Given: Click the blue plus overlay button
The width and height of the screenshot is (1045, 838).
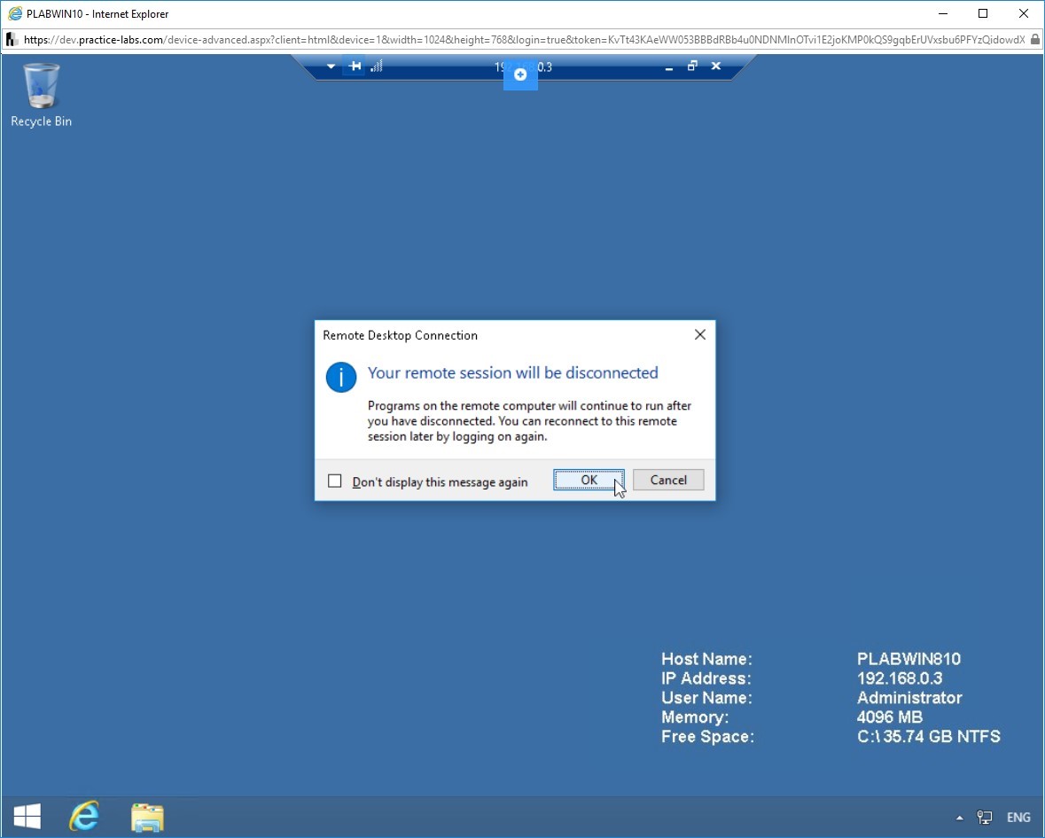Looking at the screenshot, I should (x=520, y=74).
